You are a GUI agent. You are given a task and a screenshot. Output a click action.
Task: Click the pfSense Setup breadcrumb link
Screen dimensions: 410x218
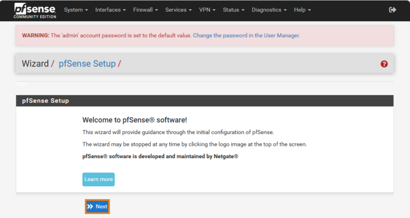(87, 64)
